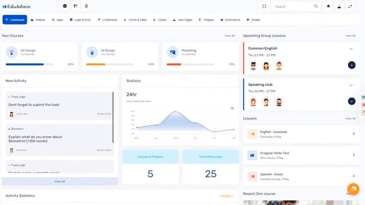Open the settings sliders icon at top right

point(350,6)
